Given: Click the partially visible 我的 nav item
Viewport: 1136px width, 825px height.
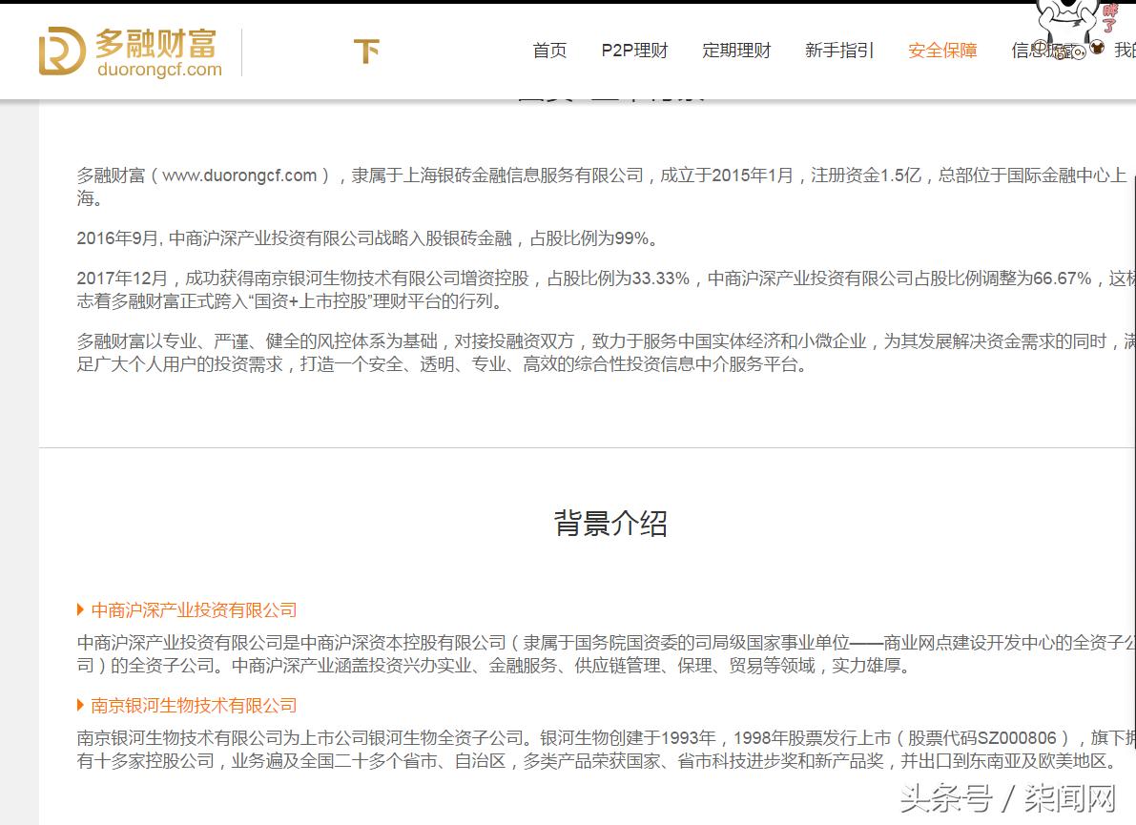Looking at the screenshot, I should [1126, 51].
